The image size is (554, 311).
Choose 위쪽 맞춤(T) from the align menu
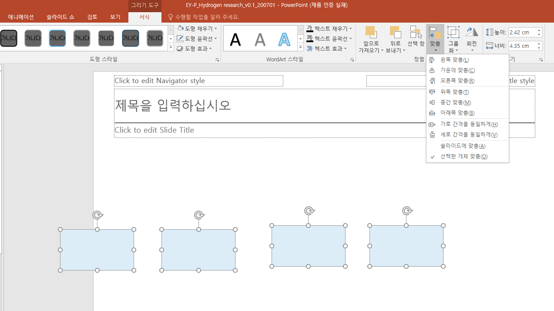[x=467, y=92]
